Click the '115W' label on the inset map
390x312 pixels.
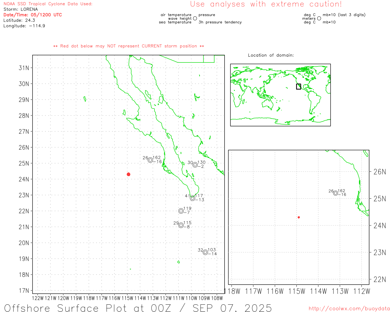pos(297,291)
